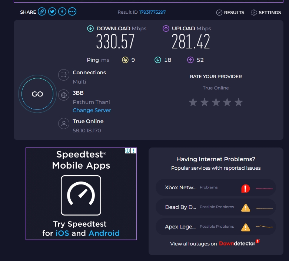The image size is (289, 261).
Task: Open the Results page
Action: pyautogui.click(x=230, y=13)
